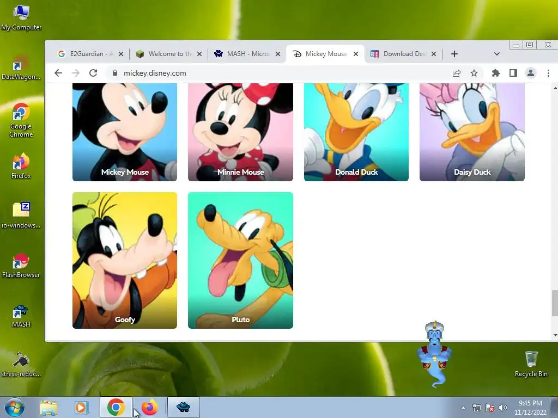
Task: Show hidden tray icons arrow
Action: 463,408
